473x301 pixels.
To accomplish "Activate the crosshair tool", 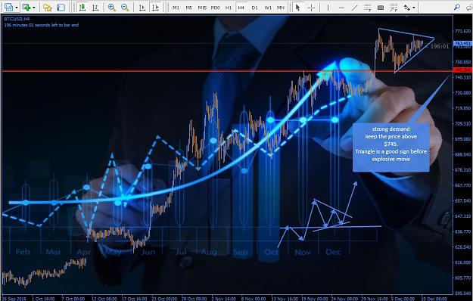I will tap(311, 8).
